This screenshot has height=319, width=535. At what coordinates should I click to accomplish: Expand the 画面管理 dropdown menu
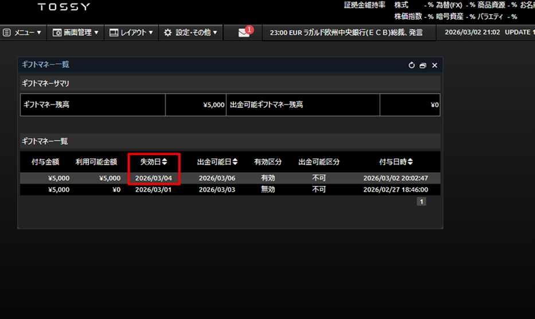coord(75,33)
